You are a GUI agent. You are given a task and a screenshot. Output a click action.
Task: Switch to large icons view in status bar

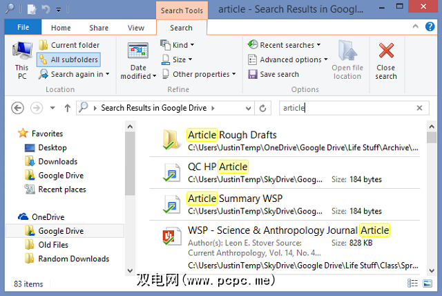tap(429, 284)
